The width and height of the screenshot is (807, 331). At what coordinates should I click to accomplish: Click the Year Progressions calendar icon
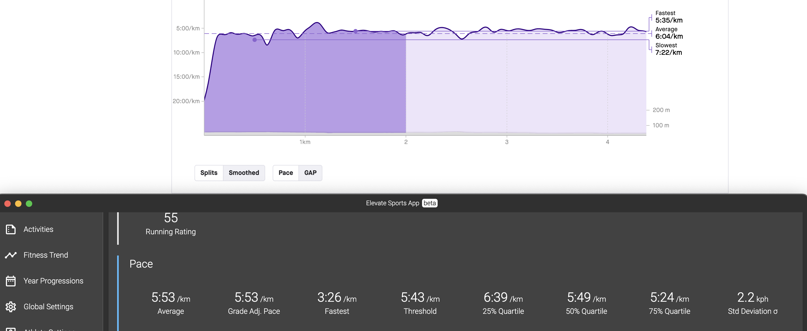tap(11, 281)
